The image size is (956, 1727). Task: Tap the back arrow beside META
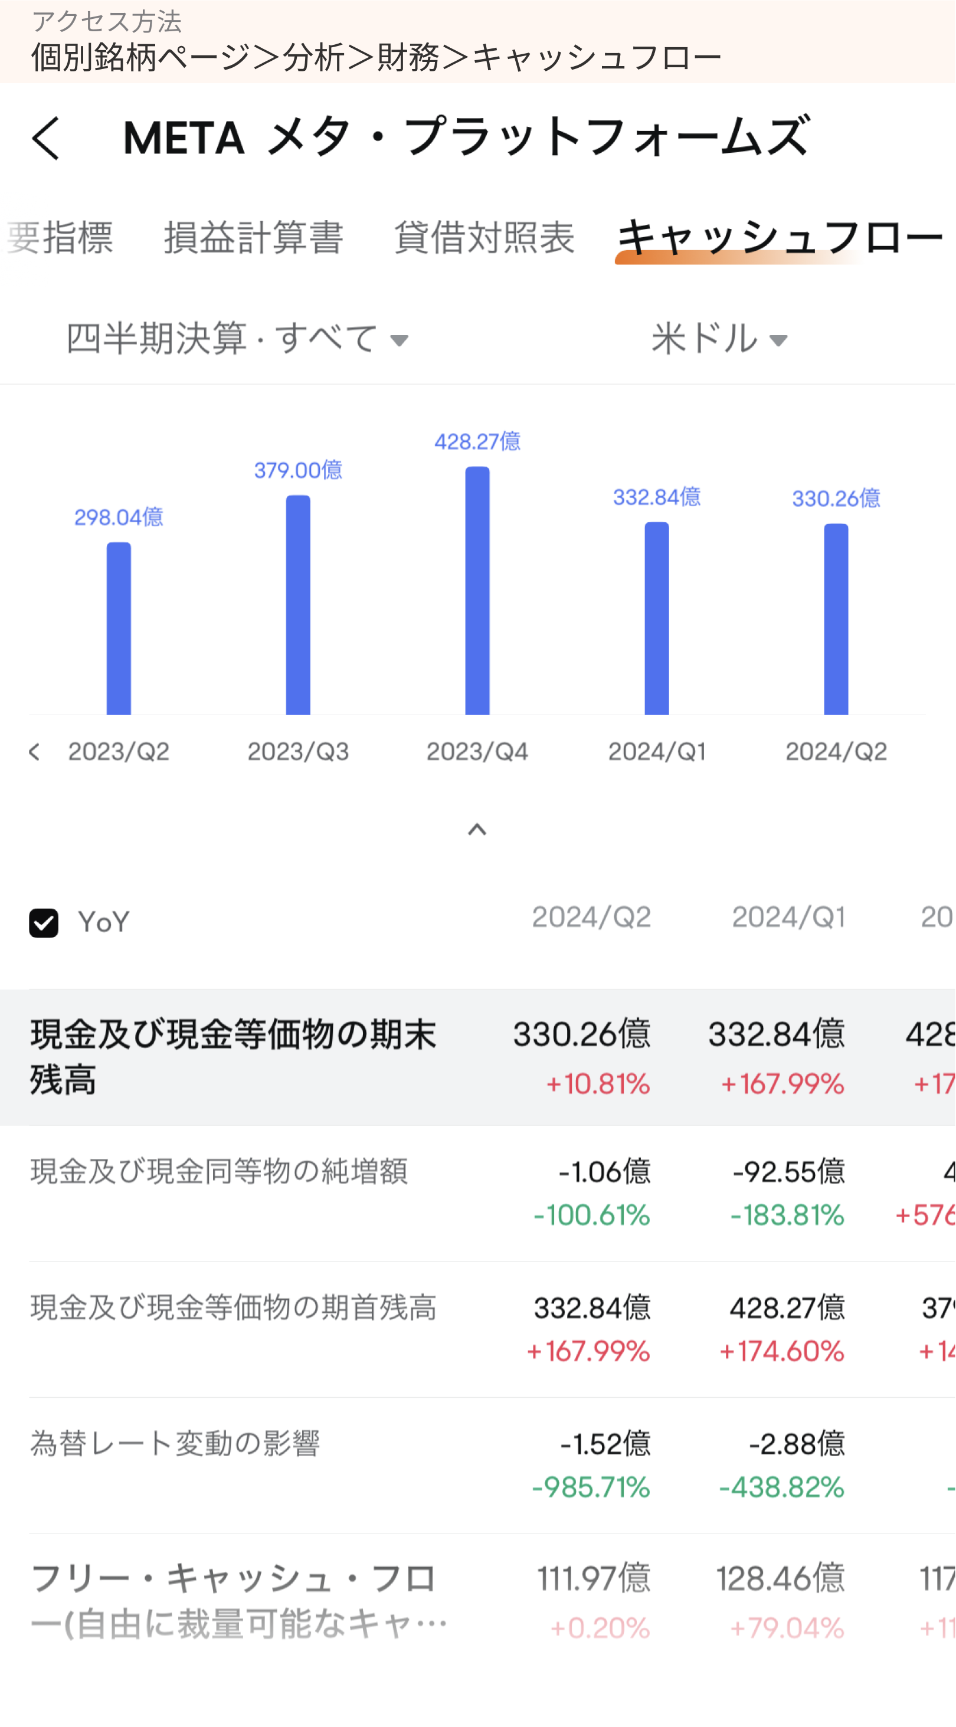click(x=45, y=138)
